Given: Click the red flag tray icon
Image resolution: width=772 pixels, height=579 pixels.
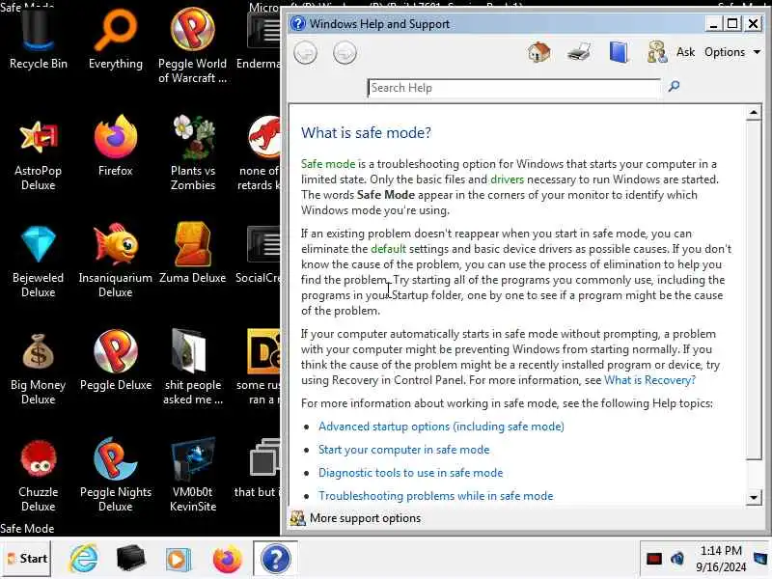Looking at the screenshot, I should coord(654,559).
